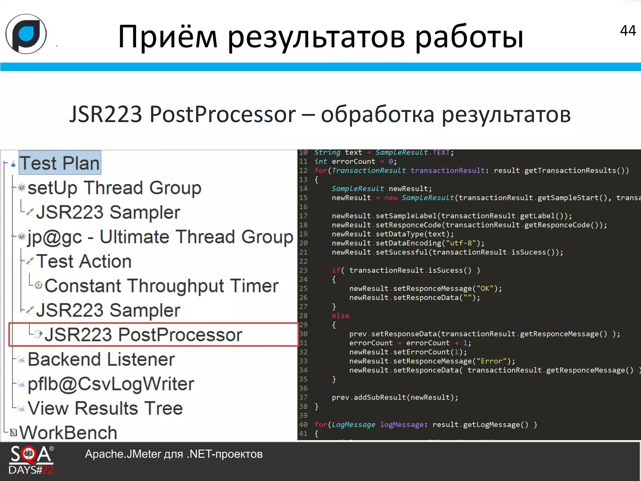
Task: Click the setUp Thread Group gear icon
Action: (x=22, y=188)
